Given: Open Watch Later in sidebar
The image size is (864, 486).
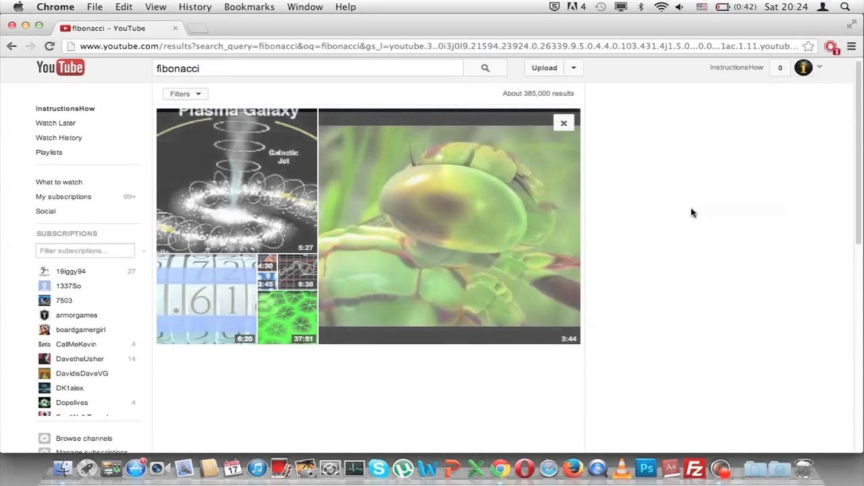Looking at the screenshot, I should (x=55, y=123).
